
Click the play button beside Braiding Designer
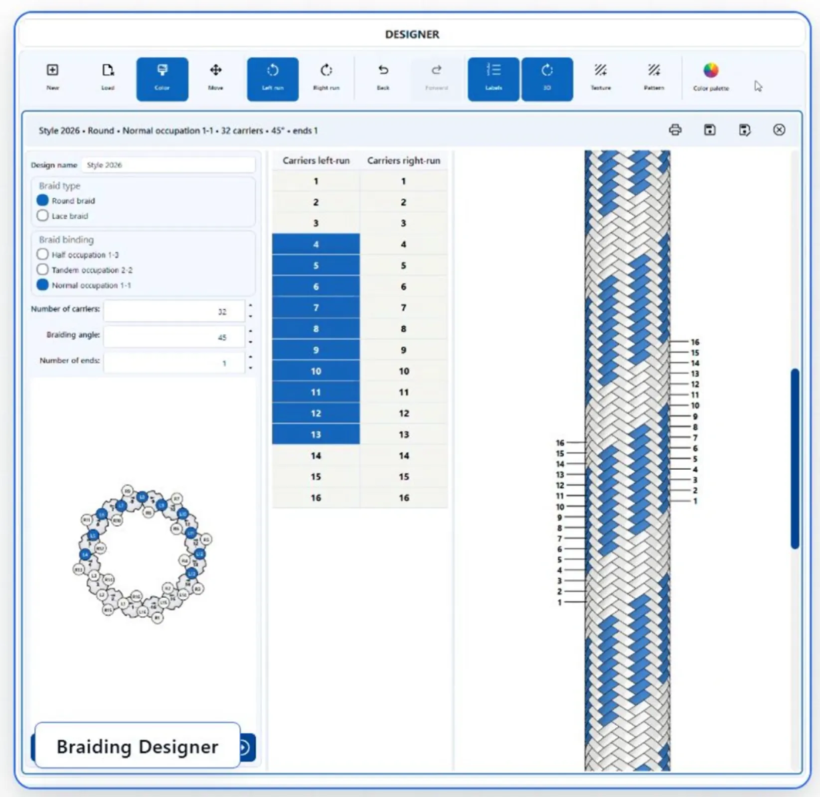[x=245, y=747]
